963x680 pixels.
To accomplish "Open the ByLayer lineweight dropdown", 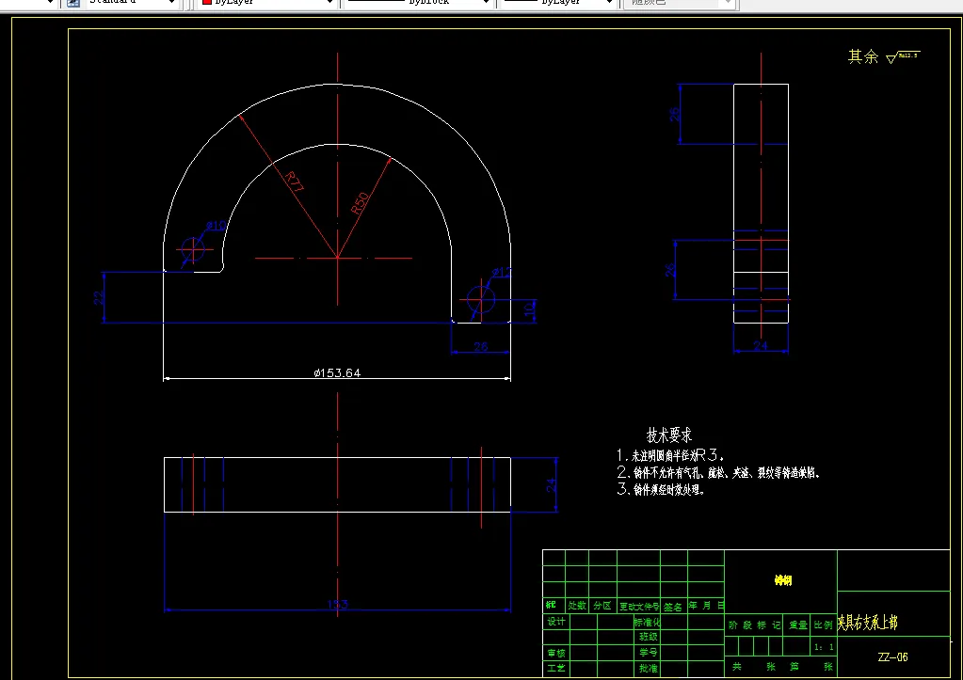I will coord(609,2).
